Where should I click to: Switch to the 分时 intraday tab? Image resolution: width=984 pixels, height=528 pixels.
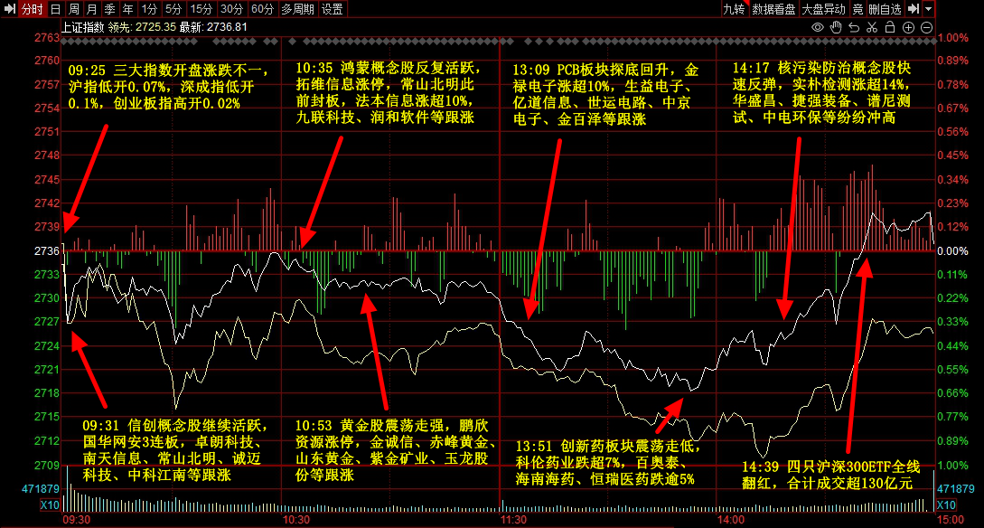[31, 9]
